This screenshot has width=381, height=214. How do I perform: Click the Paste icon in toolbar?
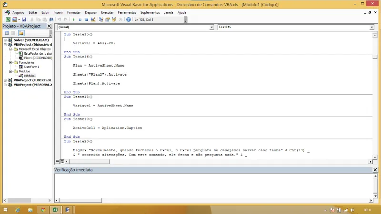point(45,19)
